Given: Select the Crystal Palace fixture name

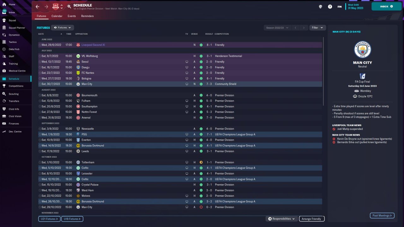Looking at the screenshot, I should (90, 185).
